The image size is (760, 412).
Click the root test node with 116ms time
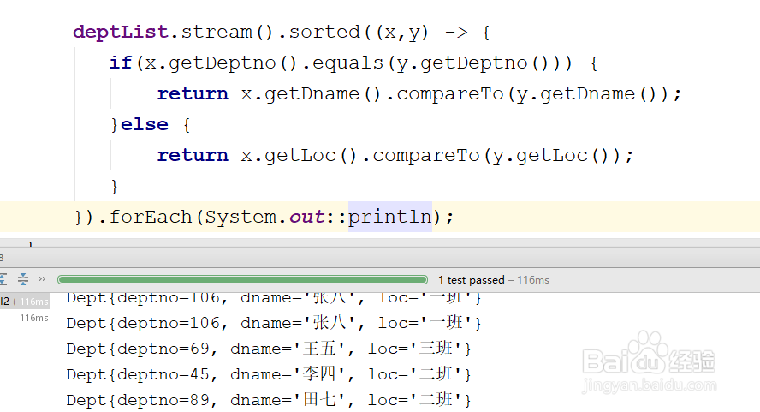point(24,302)
